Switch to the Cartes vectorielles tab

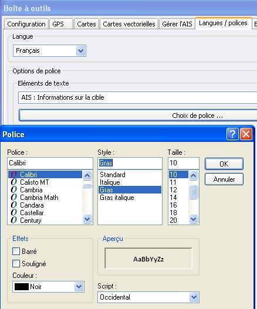tap(129, 24)
